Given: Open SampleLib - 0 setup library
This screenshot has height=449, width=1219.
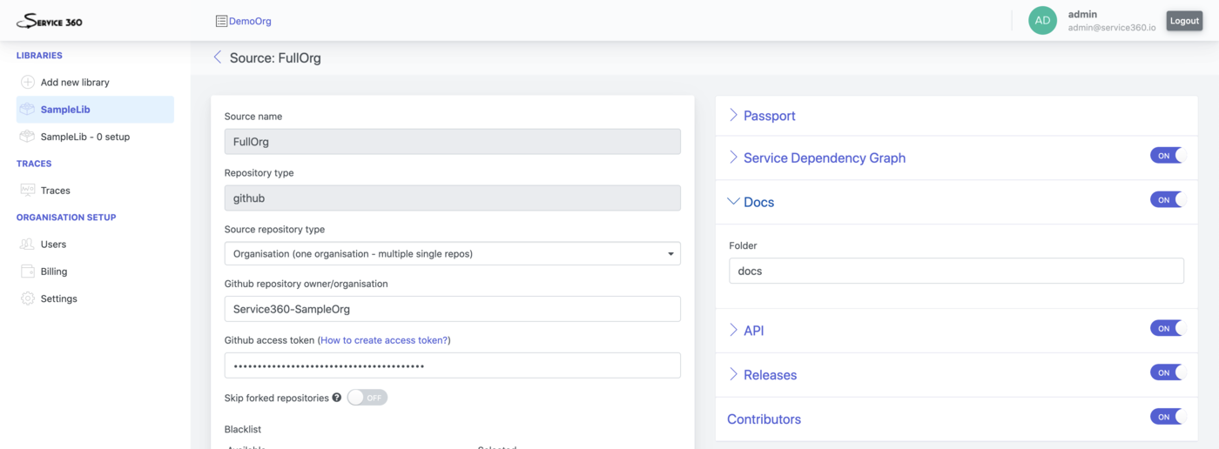Looking at the screenshot, I should coord(85,137).
